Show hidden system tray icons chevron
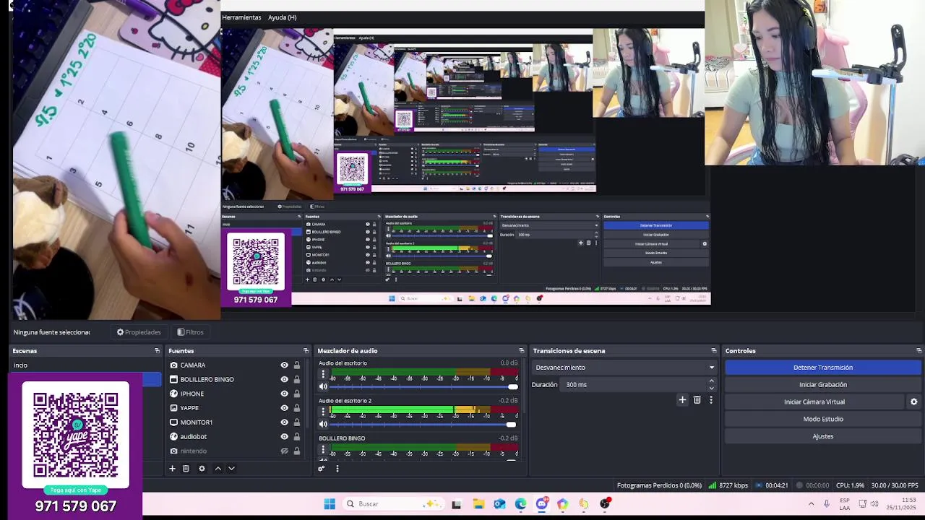 811,504
